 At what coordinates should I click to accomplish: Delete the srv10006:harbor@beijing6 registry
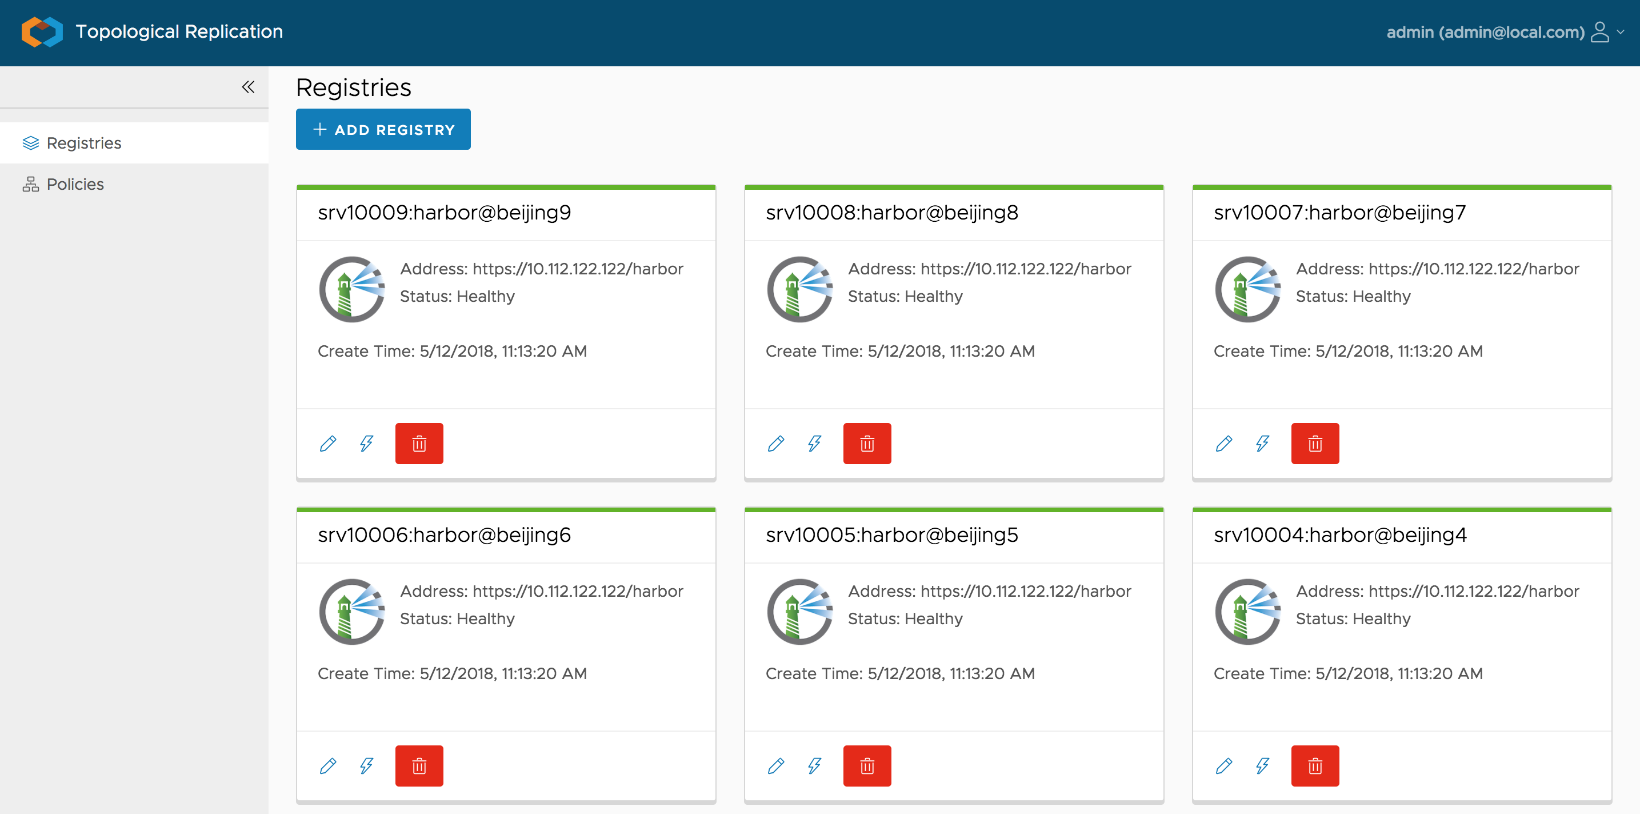coord(419,765)
